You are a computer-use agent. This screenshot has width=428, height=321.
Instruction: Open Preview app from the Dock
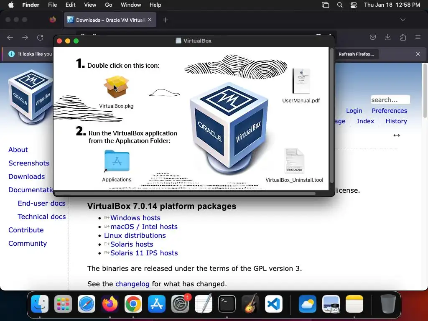coord(331,304)
